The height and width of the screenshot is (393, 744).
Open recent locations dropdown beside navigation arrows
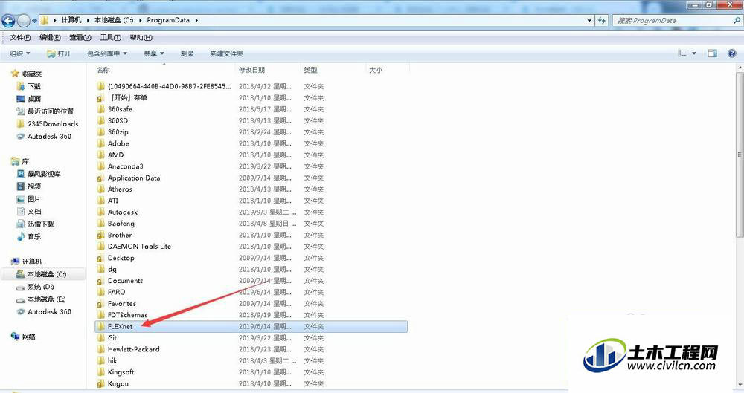click(34, 22)
